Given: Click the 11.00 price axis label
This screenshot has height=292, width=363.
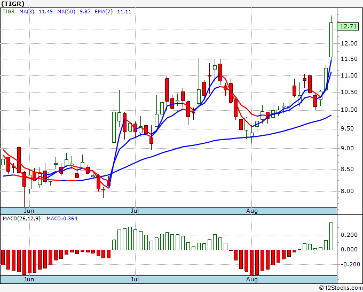Looking at the screenshot, I should point(349,75).
